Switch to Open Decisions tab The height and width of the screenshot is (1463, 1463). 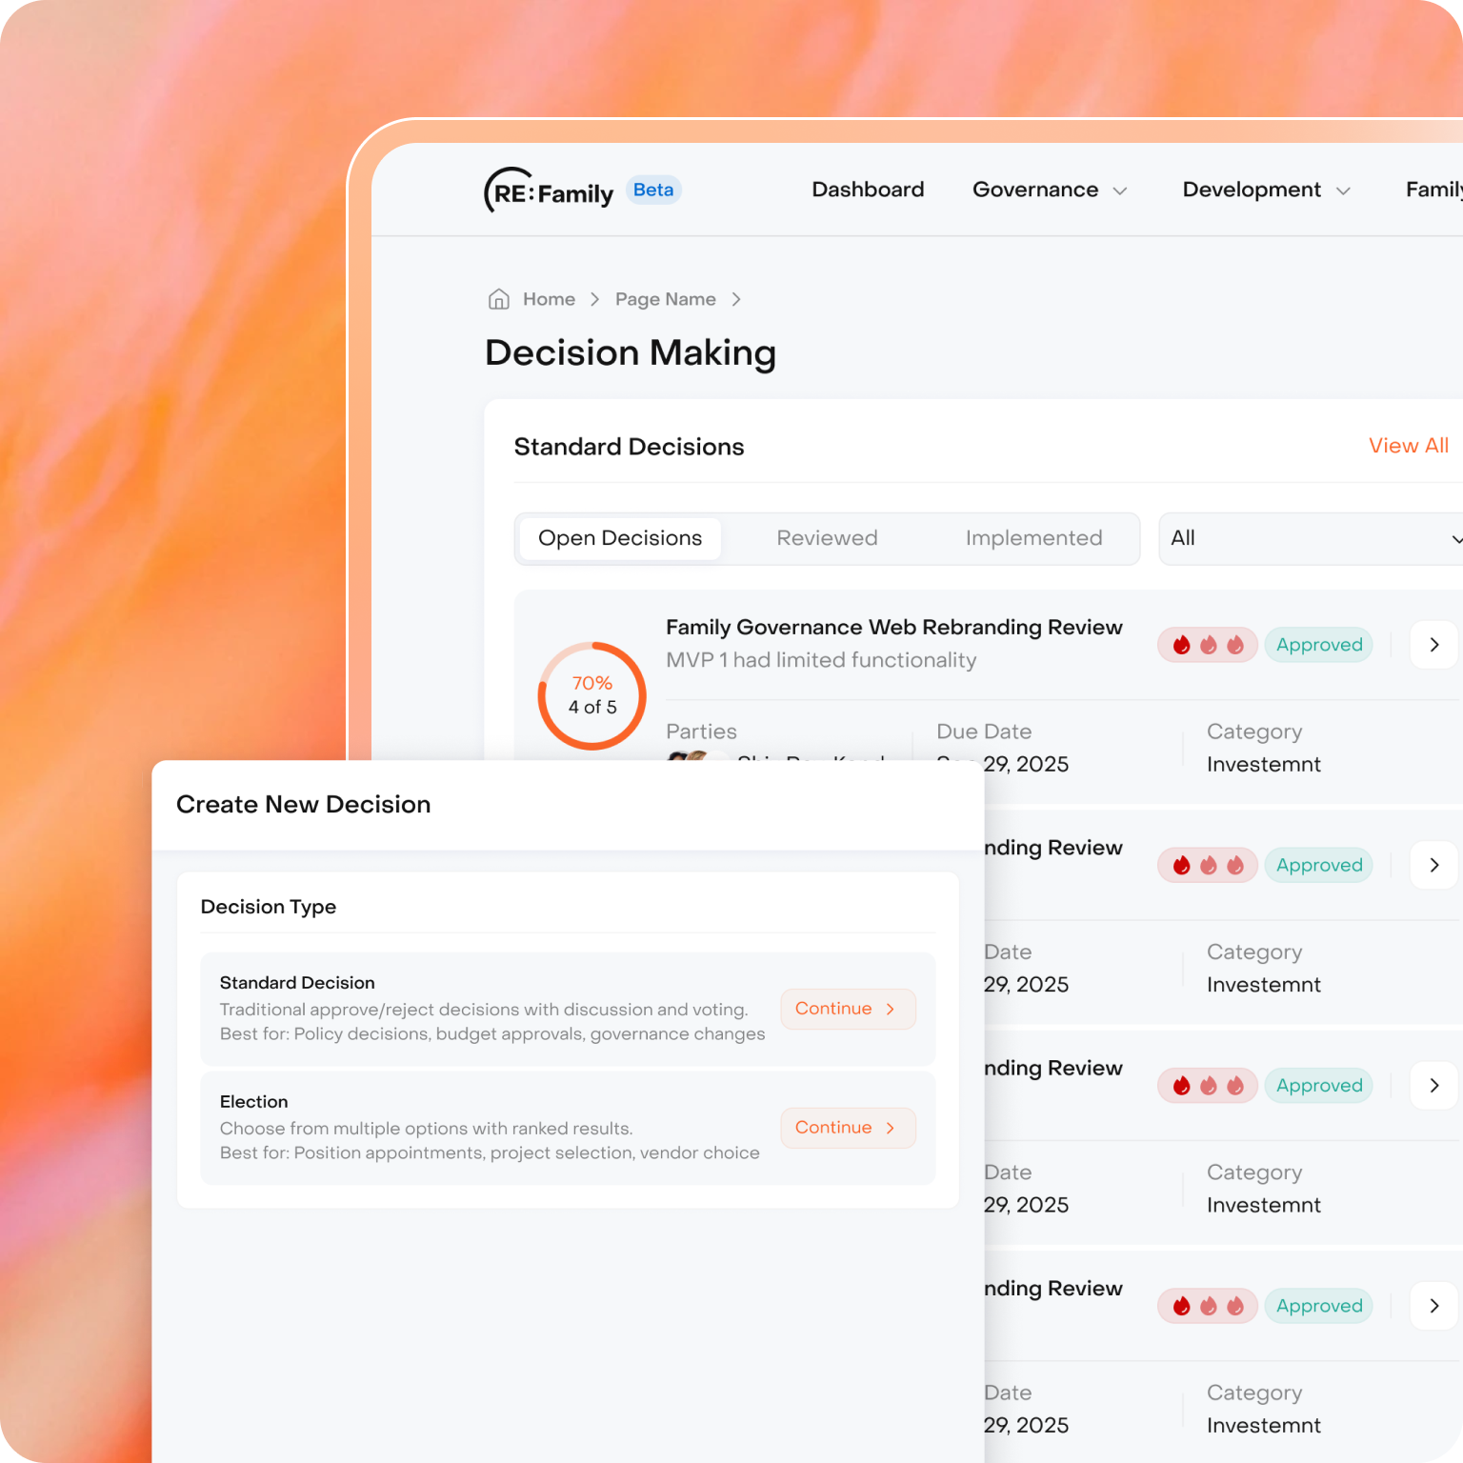tap(620, 538)
